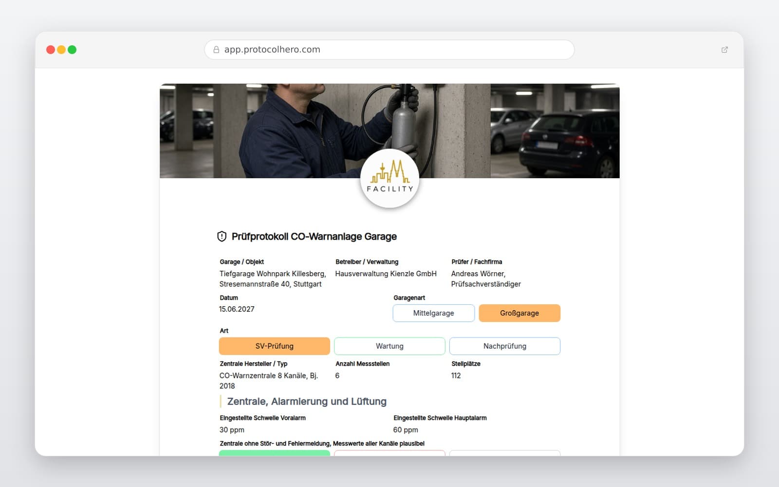
Task: Click the green maximize dot
Action: (x=72, y=50)
